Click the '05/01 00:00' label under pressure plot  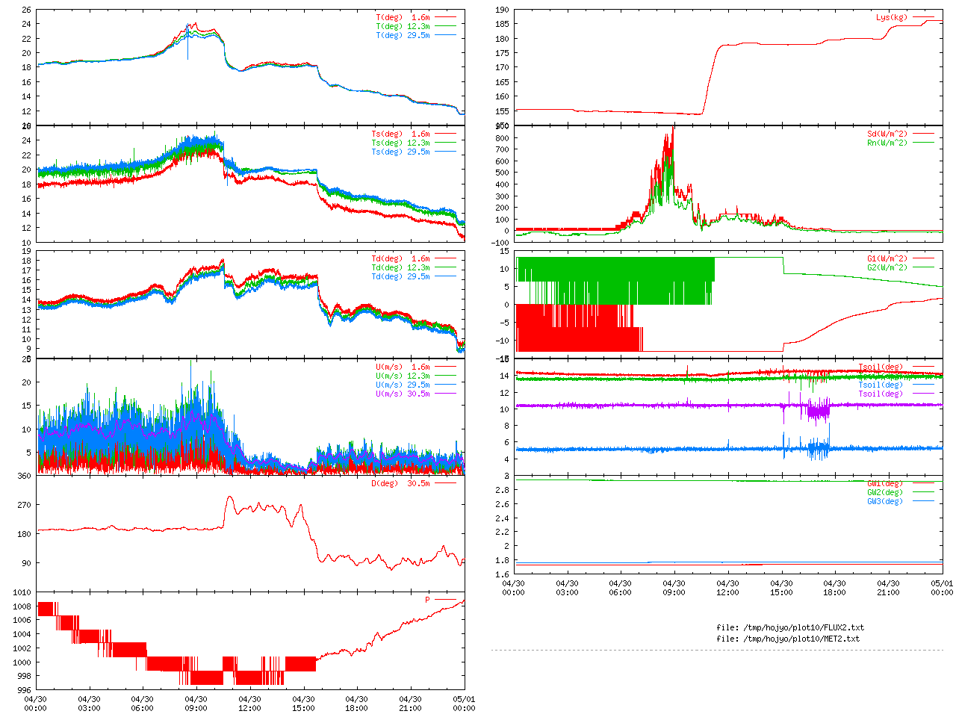(464, 704)
